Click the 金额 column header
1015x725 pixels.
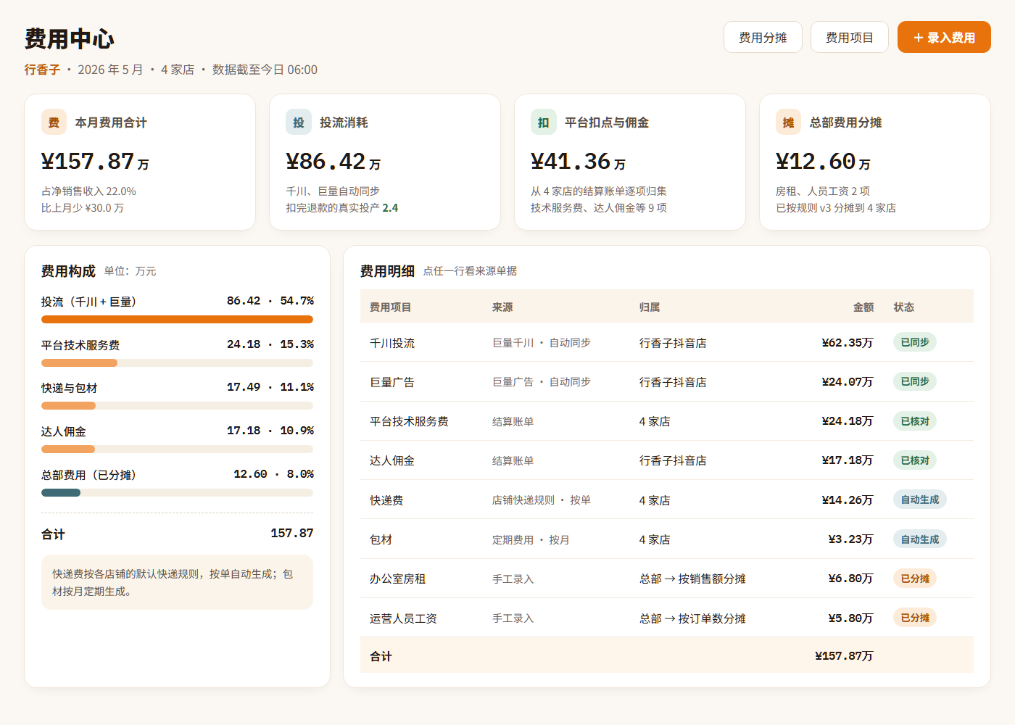pyautogui.click(x=863, y=307)
